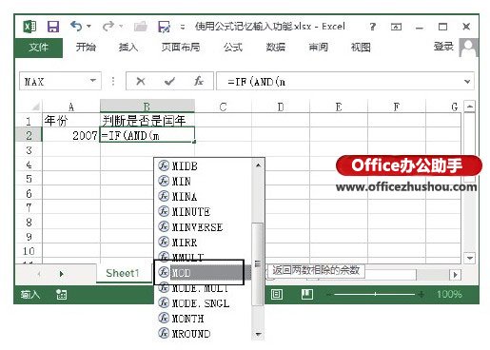Click the user account avatar
Image resolution: width=490 pixels, height=350 pixels.
468,48
